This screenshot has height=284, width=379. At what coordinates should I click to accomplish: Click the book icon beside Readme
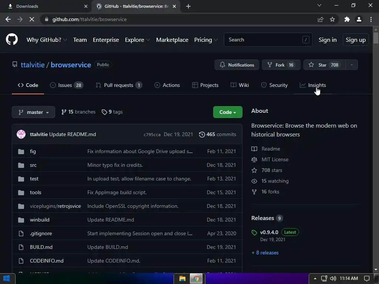point(254,149)
